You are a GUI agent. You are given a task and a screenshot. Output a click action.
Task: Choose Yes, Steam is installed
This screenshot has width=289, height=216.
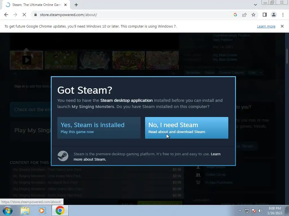pos(99,128)
